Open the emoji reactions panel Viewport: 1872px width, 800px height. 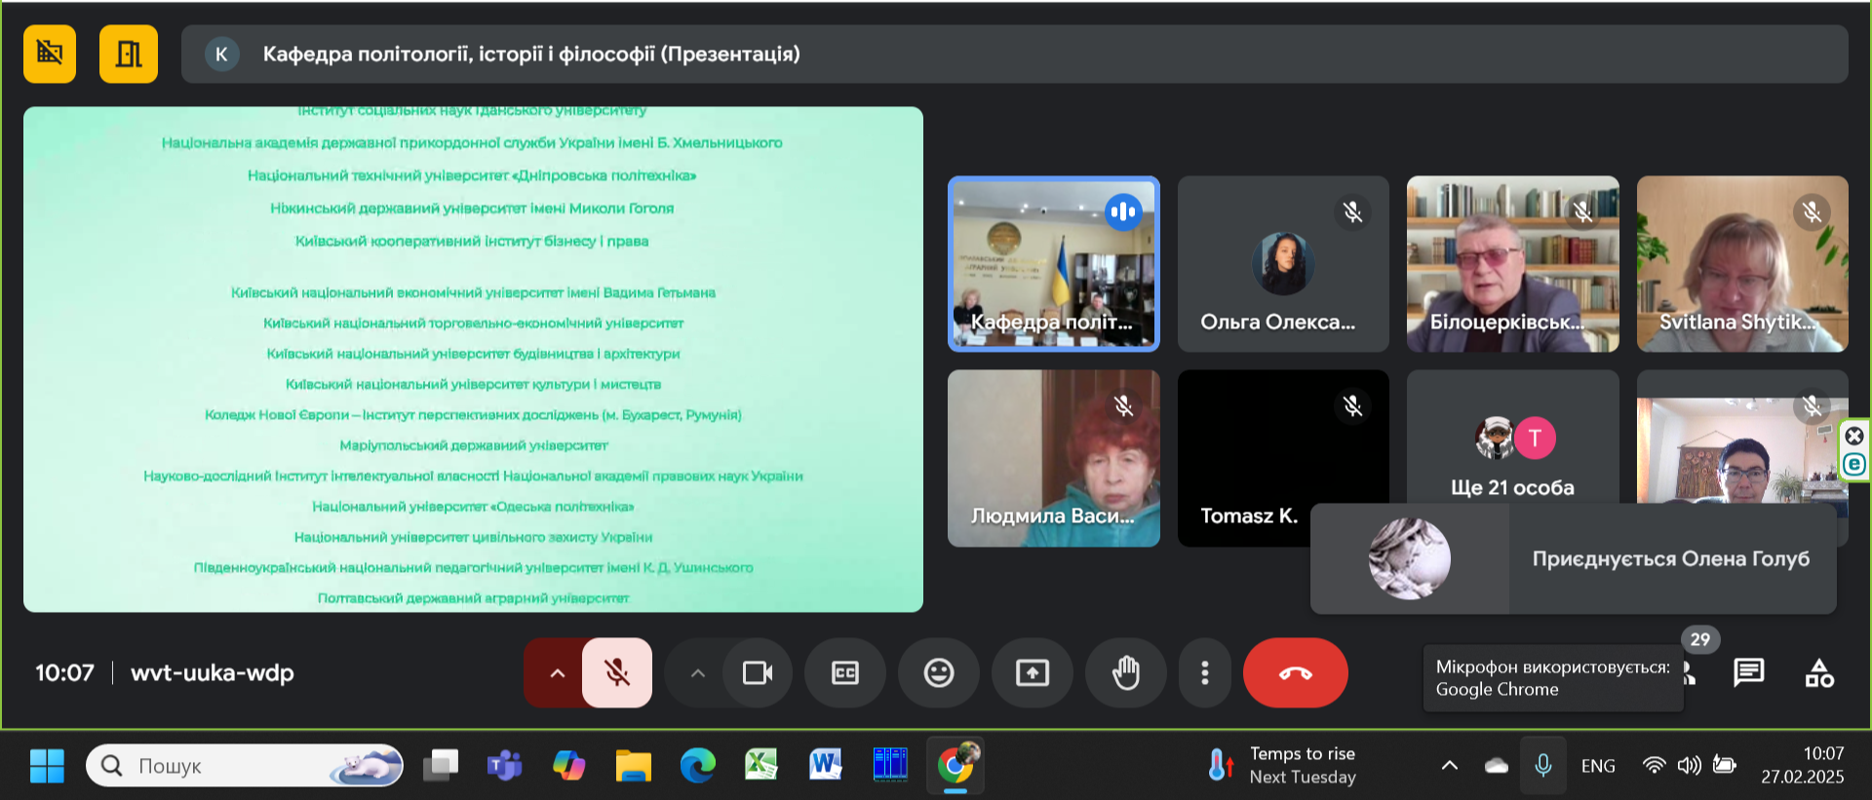(938, 672)
